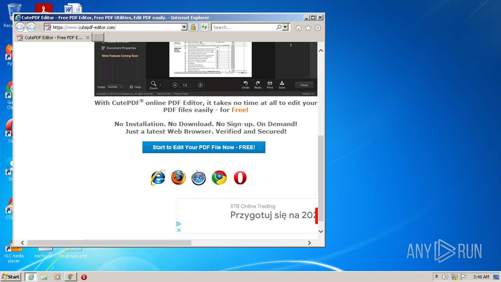Open the IE Tools gear menu

[318, 28]
